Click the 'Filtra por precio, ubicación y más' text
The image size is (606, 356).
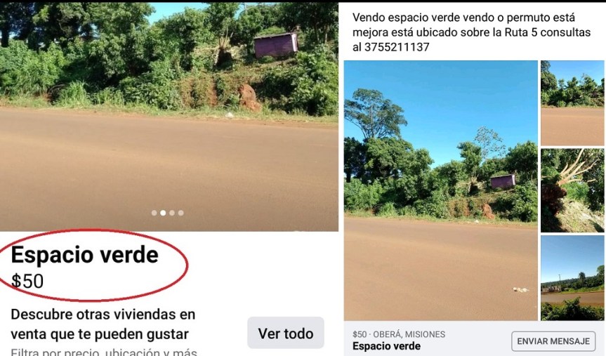pos(104,352)
